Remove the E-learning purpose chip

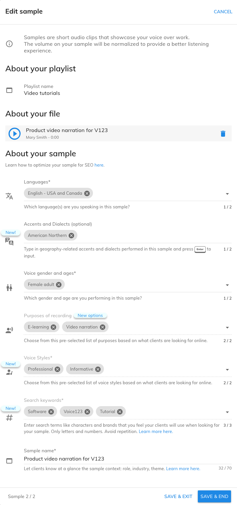(x=54, y=327)
